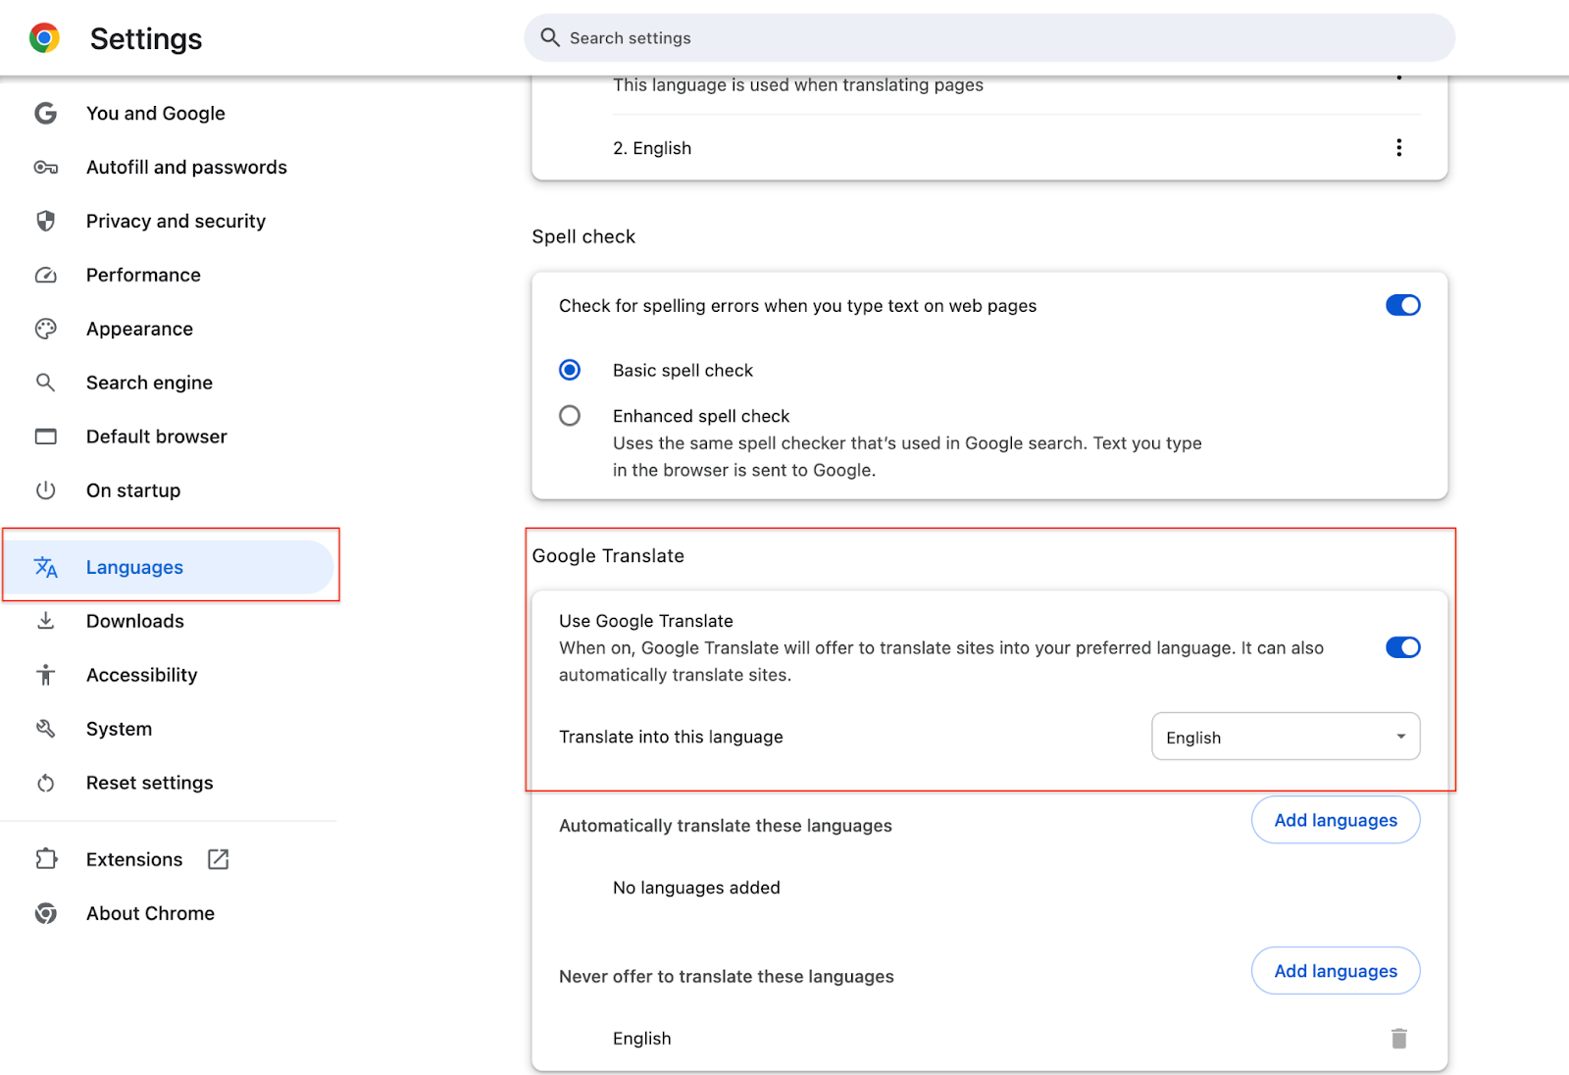
Task: Add languages to automatically translate
Action: [x=1336, y=820]
